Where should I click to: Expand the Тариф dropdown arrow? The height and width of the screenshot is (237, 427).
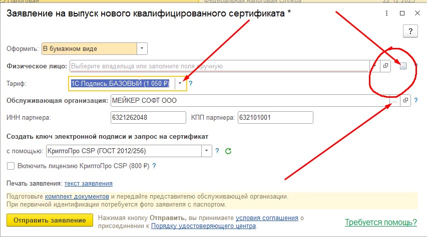pos(180,83)
